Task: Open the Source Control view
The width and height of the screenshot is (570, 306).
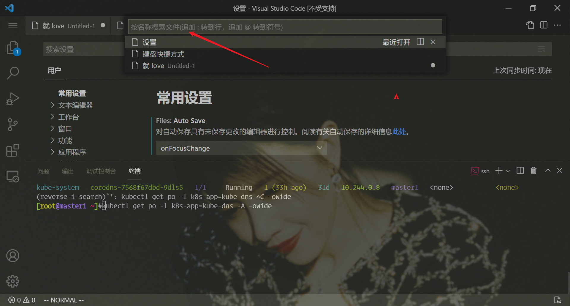Action: pyautogui.click(x=13, y=124)
